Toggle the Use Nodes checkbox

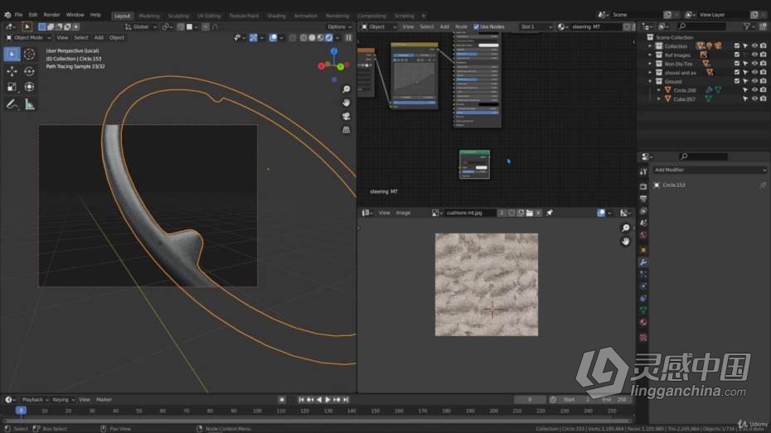(x=476, y=27)
